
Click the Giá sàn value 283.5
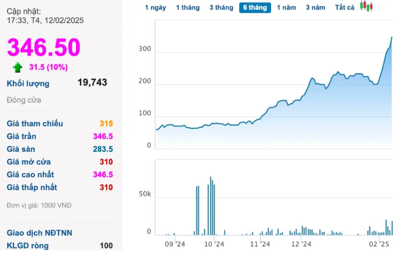click(103, 149)
